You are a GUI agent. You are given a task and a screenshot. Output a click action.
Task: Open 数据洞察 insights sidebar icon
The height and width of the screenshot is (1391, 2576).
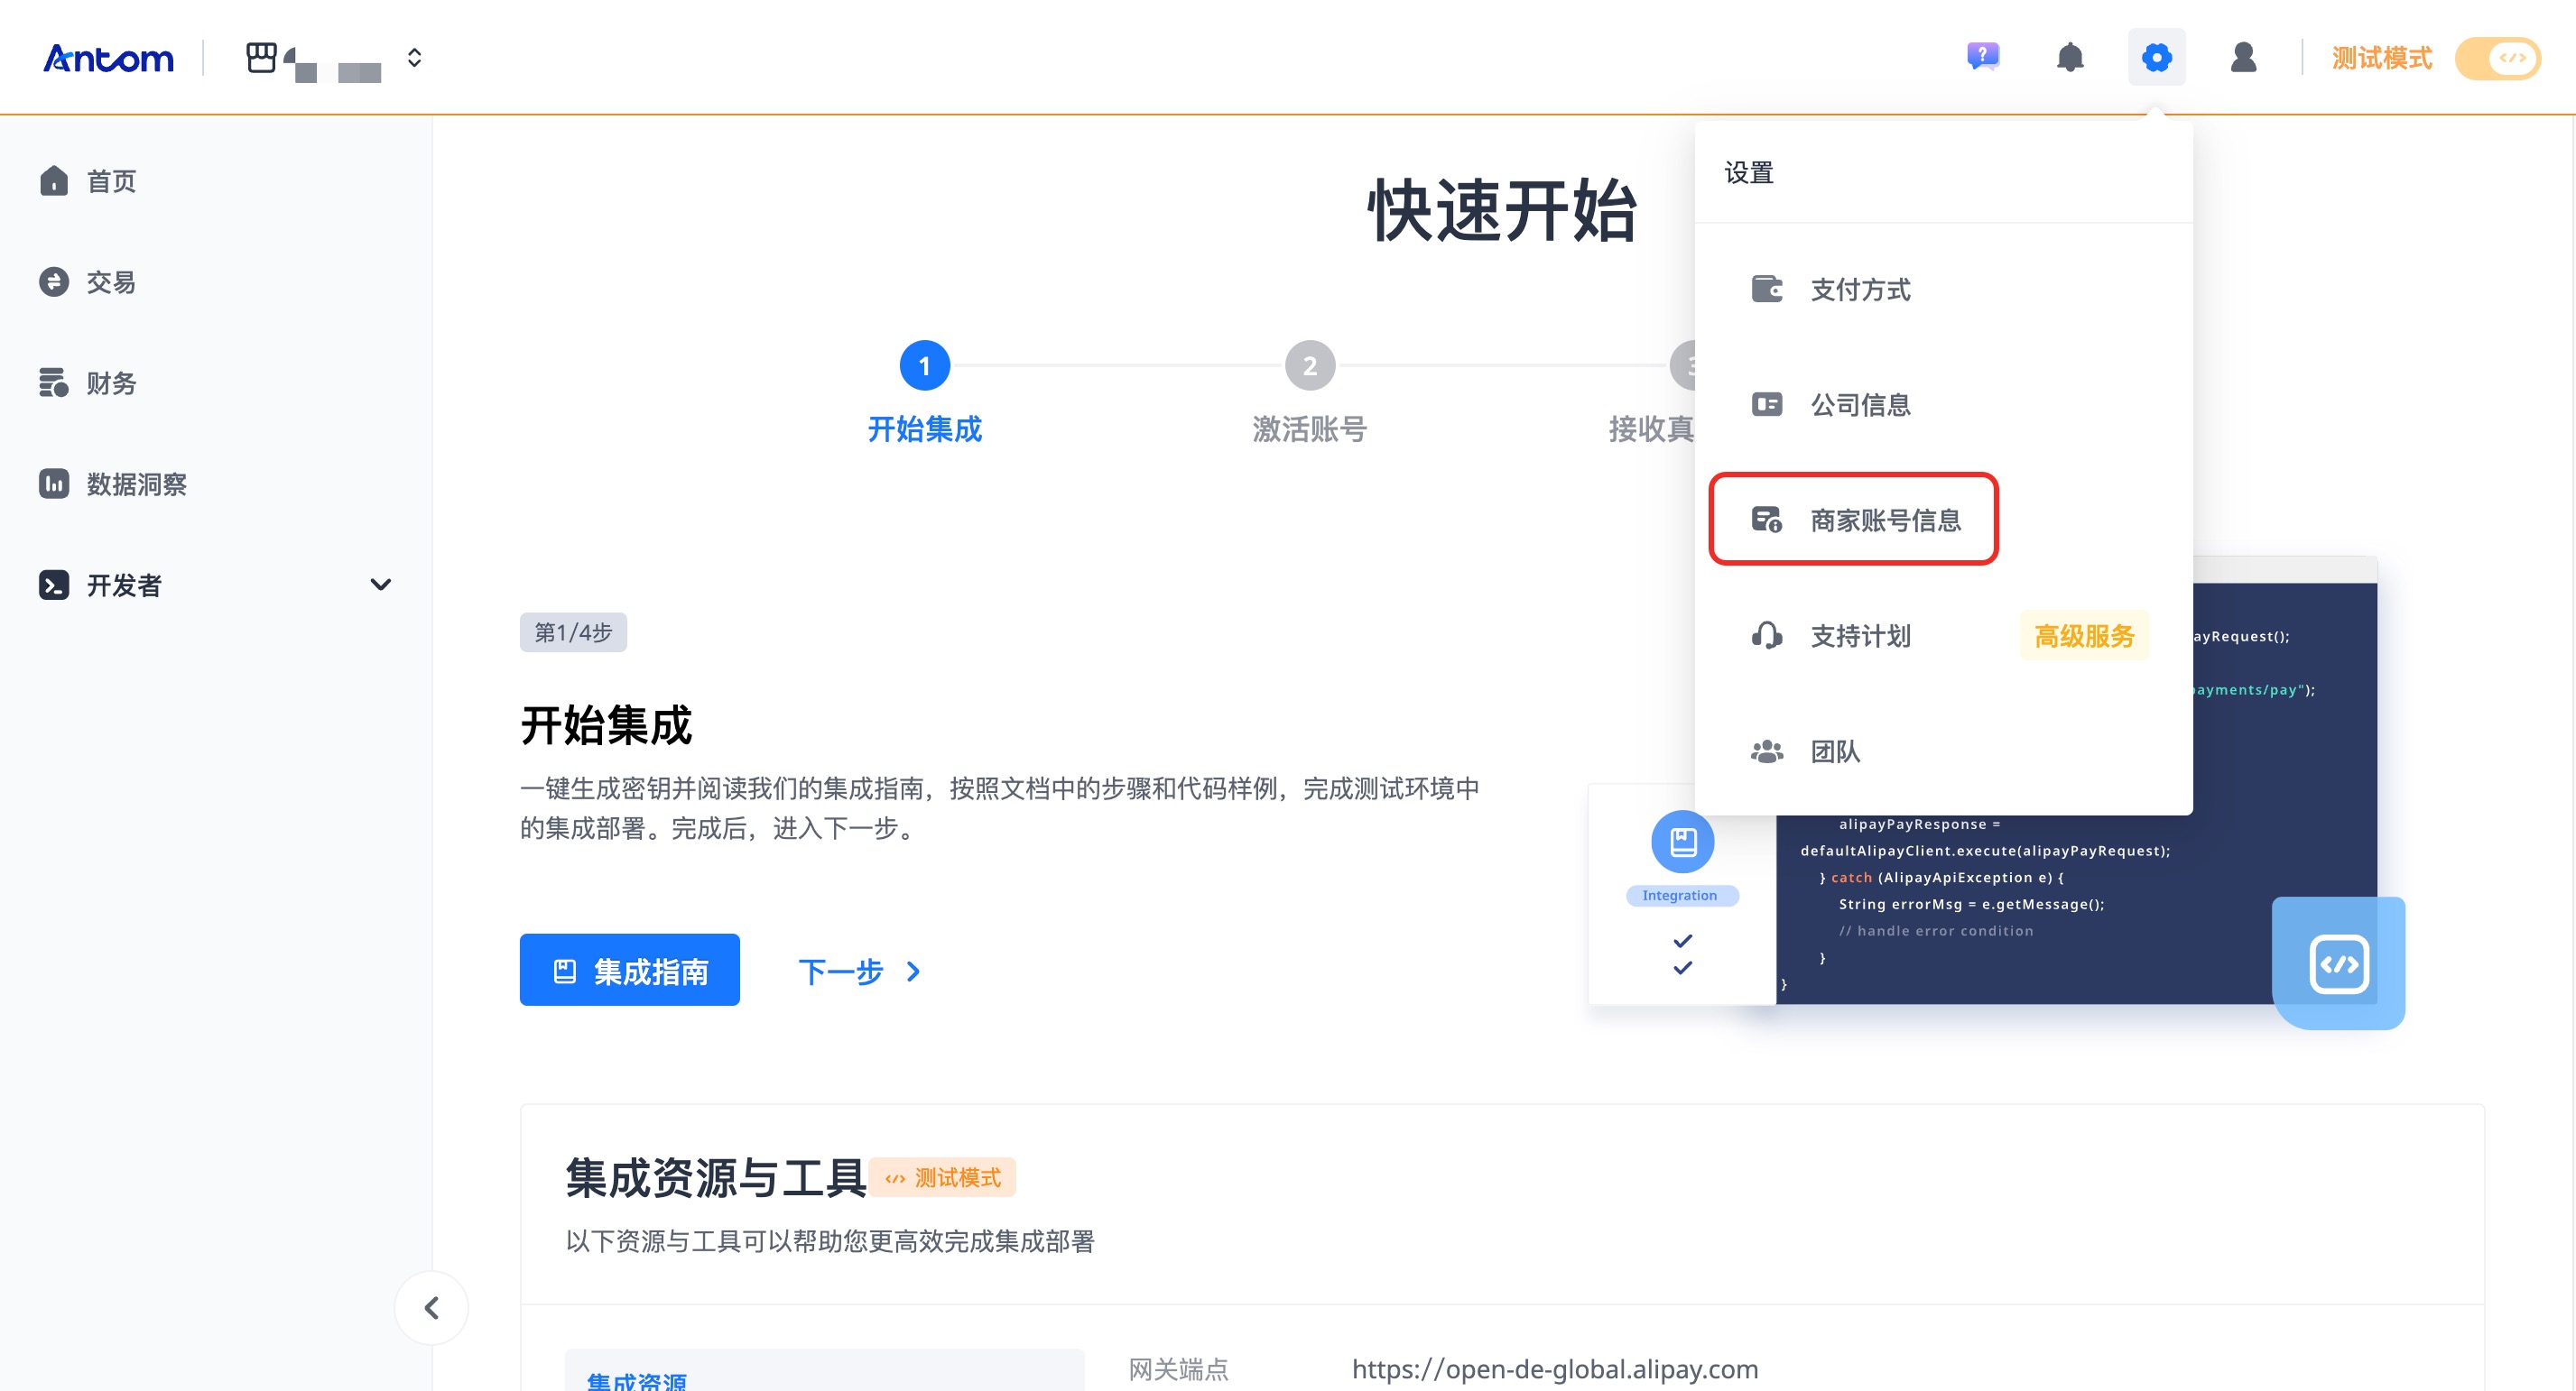coord(55,484)
